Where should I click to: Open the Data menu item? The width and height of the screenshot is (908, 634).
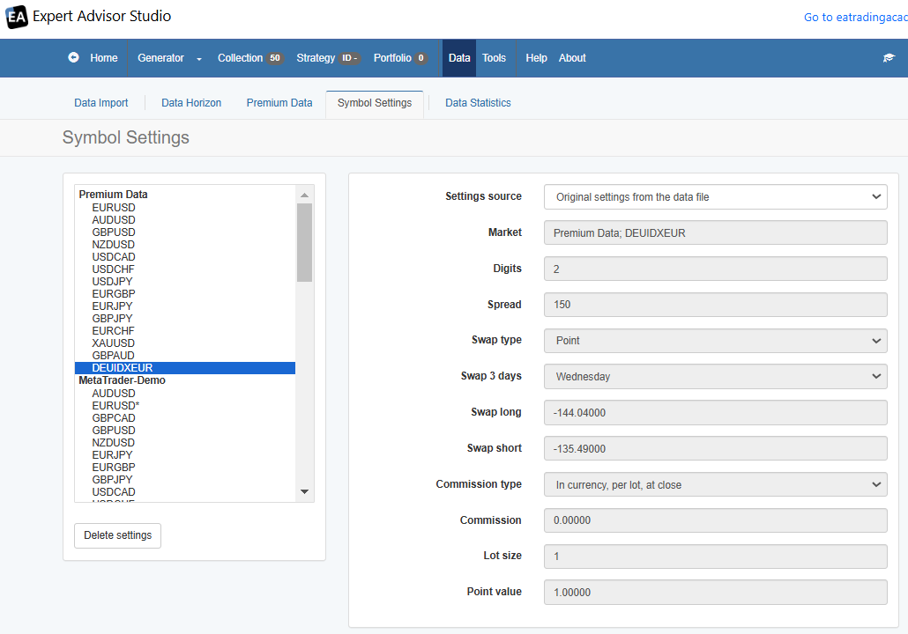click(x=459, y=58)
